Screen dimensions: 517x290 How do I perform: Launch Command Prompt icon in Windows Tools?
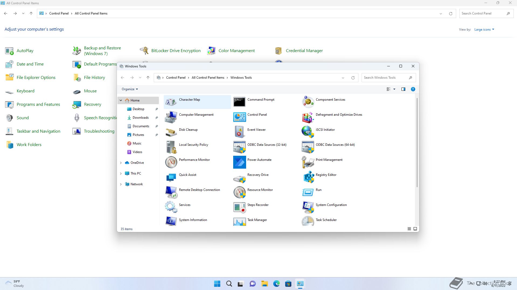coord(239,102)
